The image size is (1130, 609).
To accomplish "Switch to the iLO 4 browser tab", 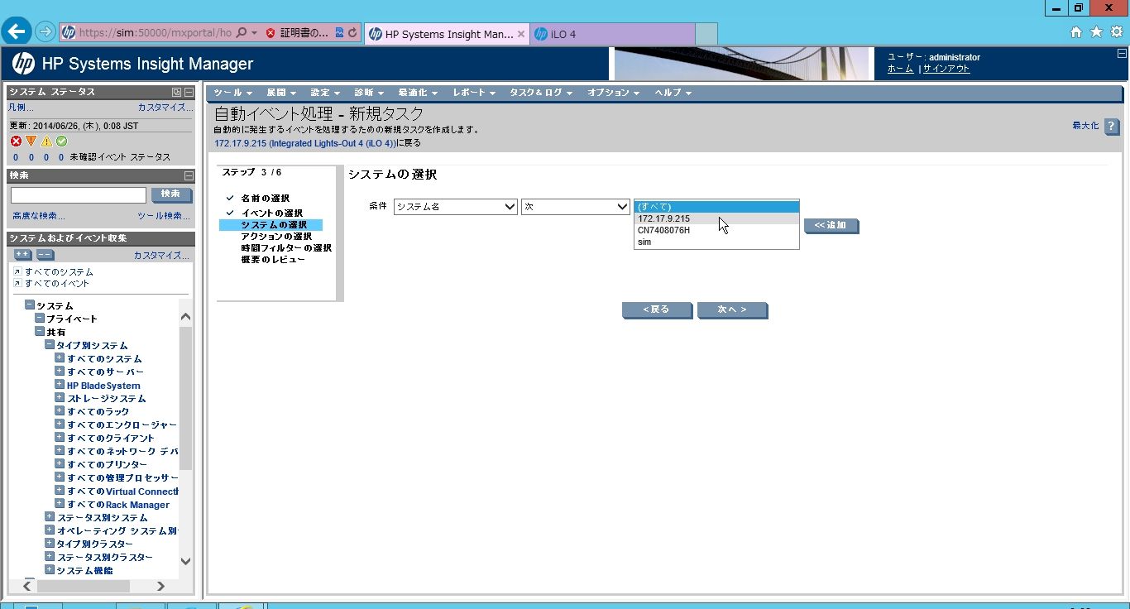I will click(612, 34).
